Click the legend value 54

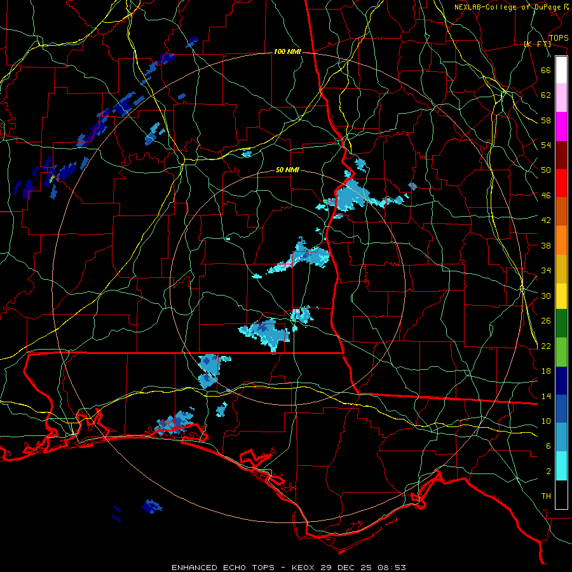click(546, 145)
